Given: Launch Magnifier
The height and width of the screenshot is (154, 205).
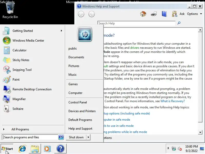Looking at the screenshot, I should pos(33,99).
